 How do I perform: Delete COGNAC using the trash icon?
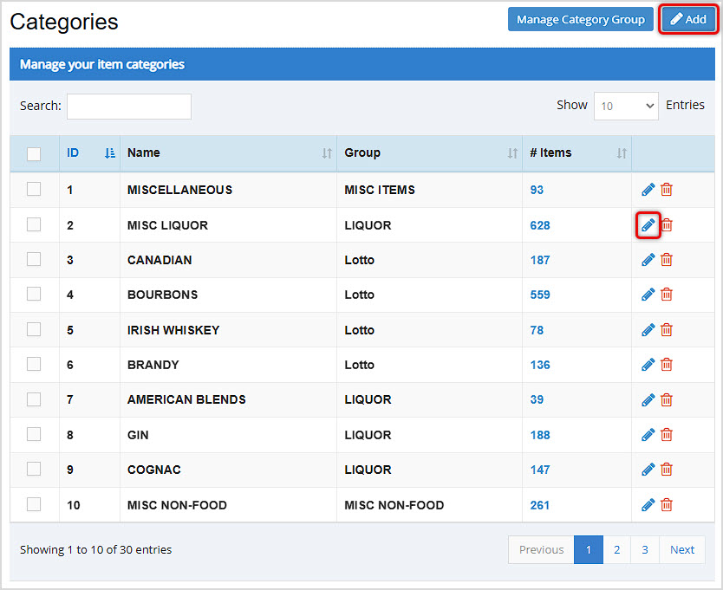[x=666, y=469]
